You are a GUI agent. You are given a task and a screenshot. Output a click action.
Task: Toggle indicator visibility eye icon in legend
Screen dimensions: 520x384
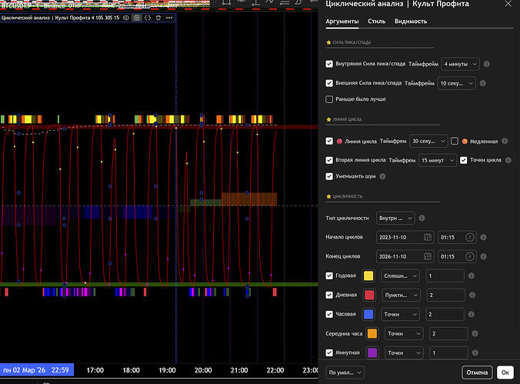(x=128, y=17)
